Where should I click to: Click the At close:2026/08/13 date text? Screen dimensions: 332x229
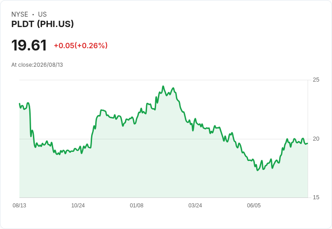[x=37, y=65]
